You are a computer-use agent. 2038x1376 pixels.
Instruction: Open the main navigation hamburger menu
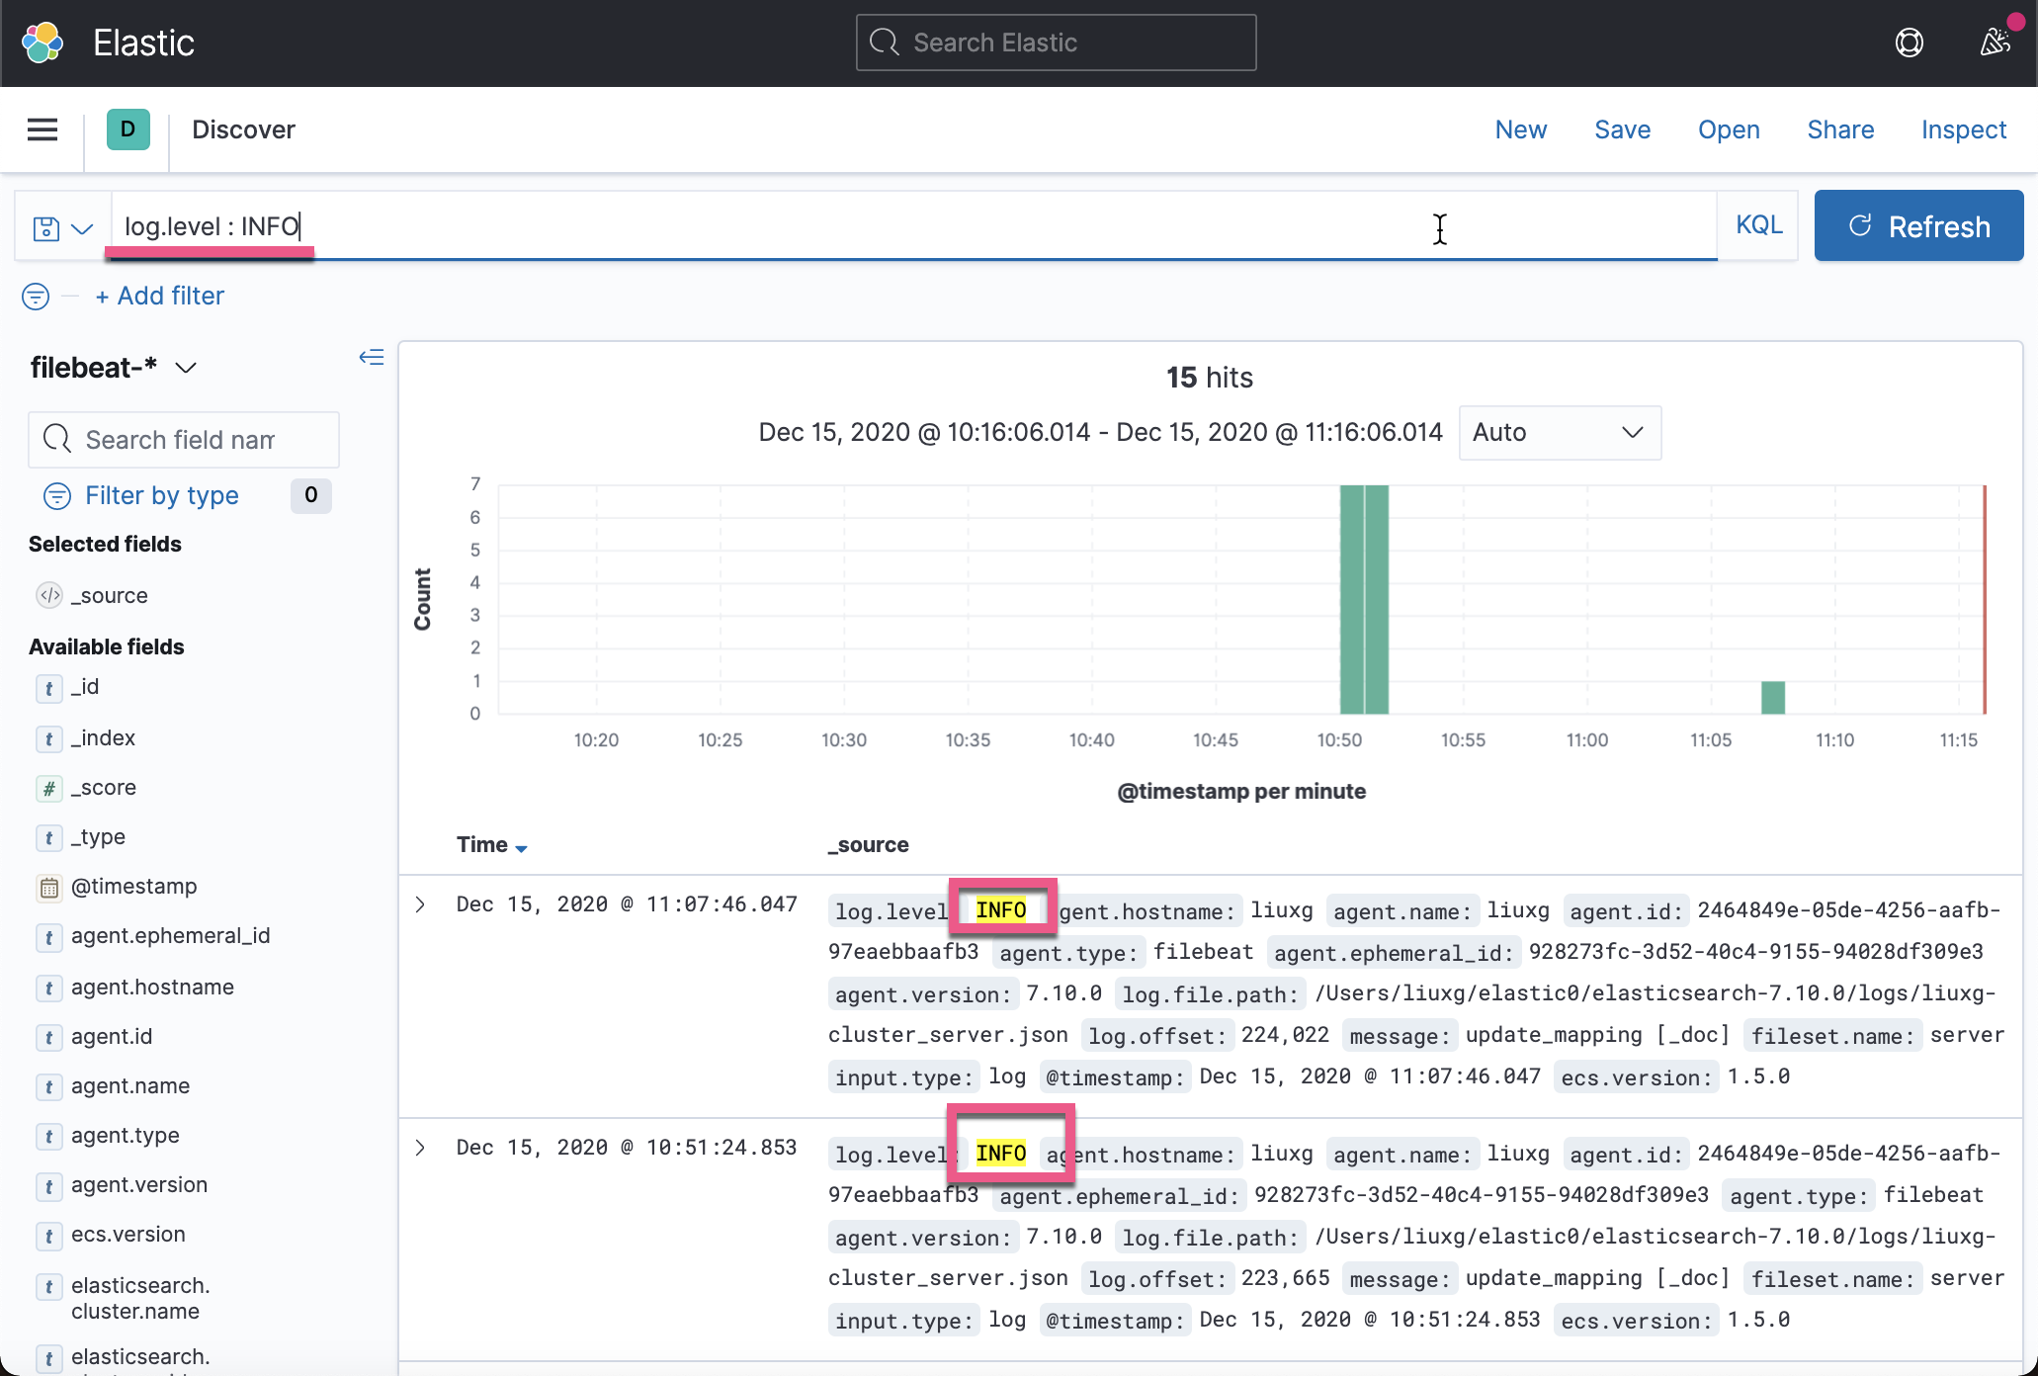click(x=42, y=129)
